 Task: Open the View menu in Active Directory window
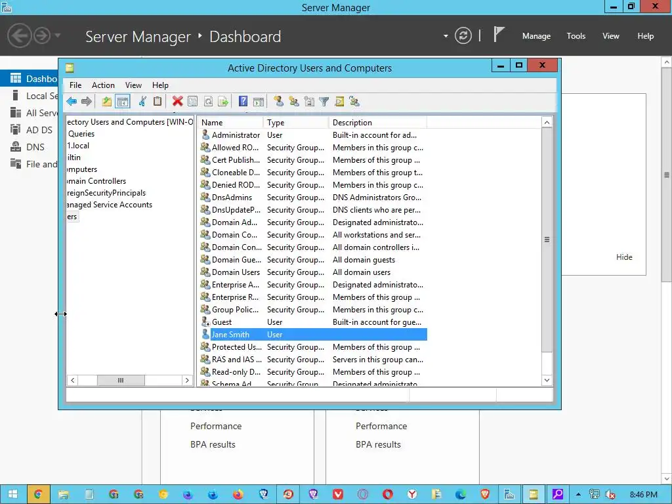click(133, 85)
